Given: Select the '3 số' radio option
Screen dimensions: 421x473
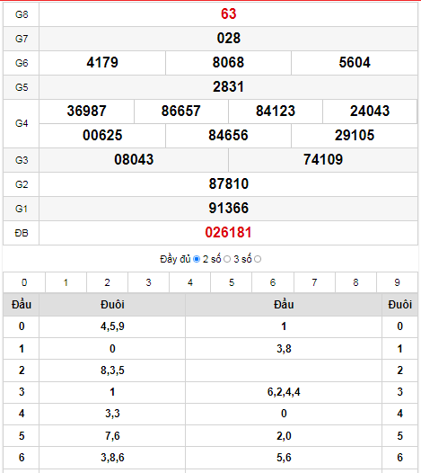Looking at the screenshot, I should tap(258, 259).
